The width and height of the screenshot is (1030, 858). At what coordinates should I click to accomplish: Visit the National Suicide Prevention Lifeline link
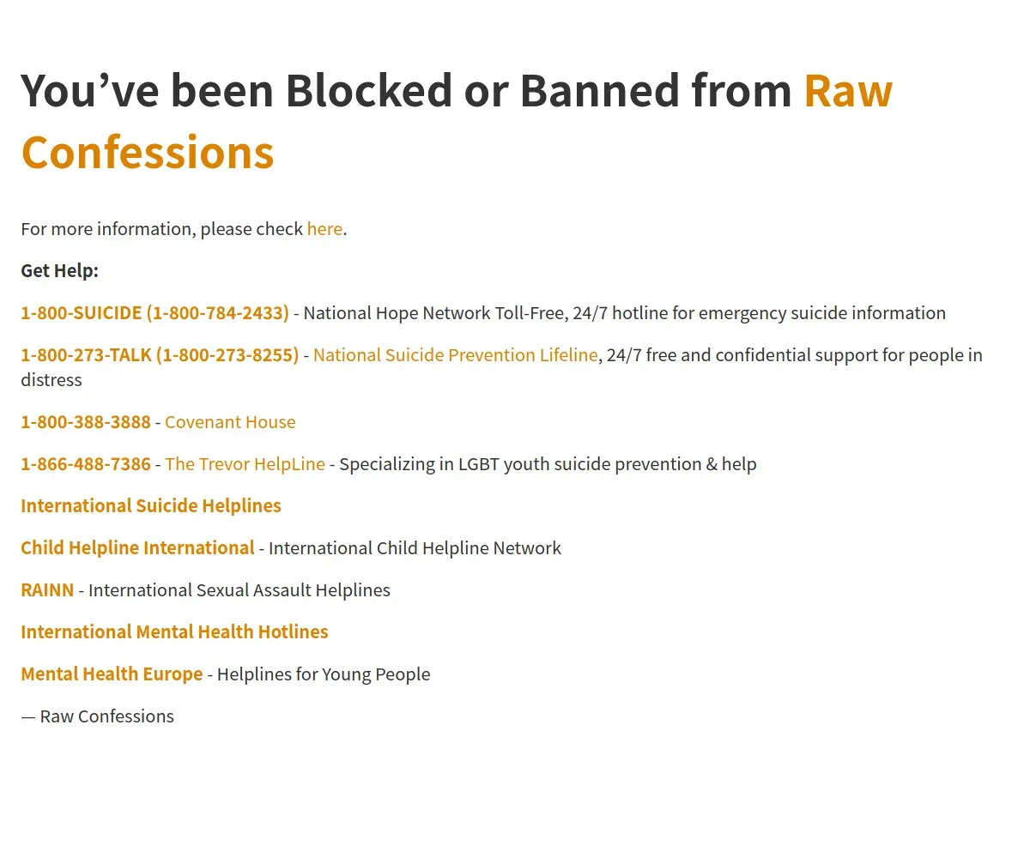(455, 355)
